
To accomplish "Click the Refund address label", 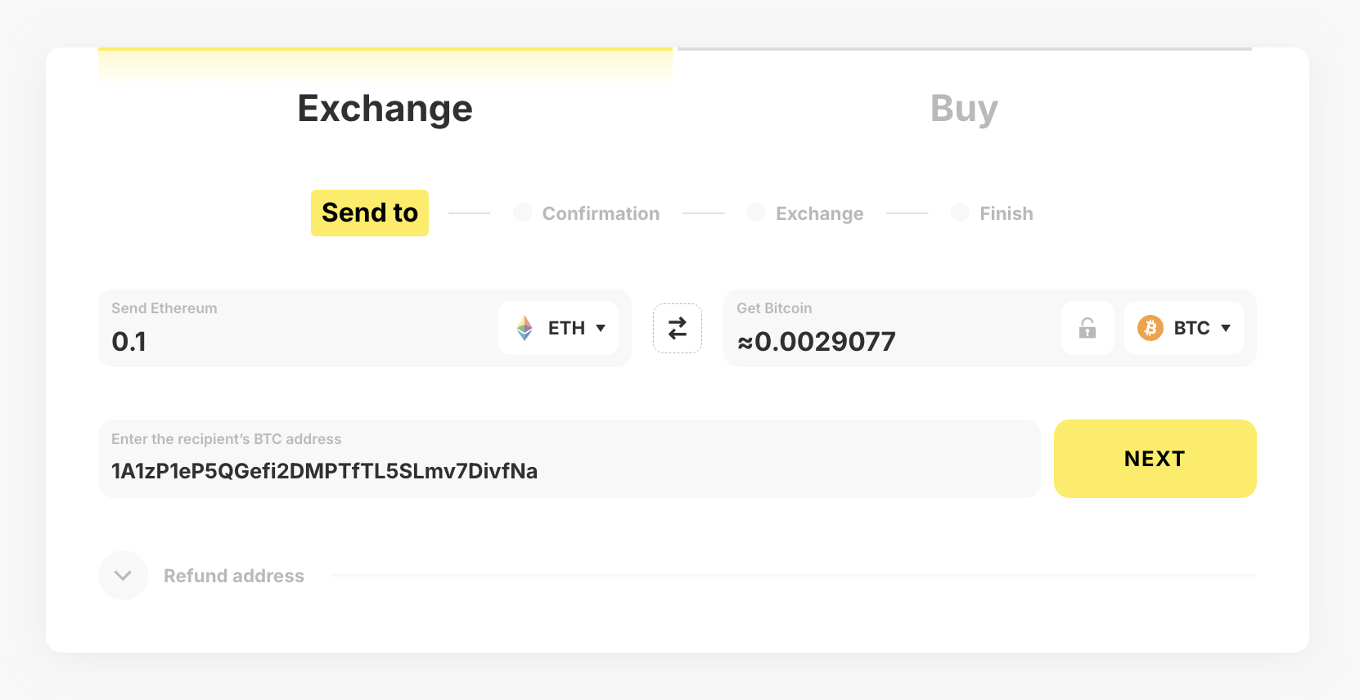I will 234,576.
